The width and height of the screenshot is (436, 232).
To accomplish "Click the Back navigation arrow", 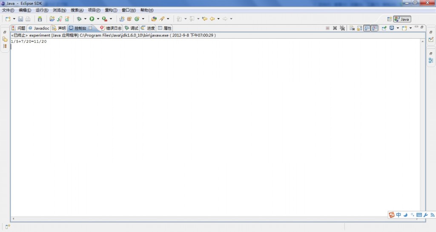I will 212,19.
